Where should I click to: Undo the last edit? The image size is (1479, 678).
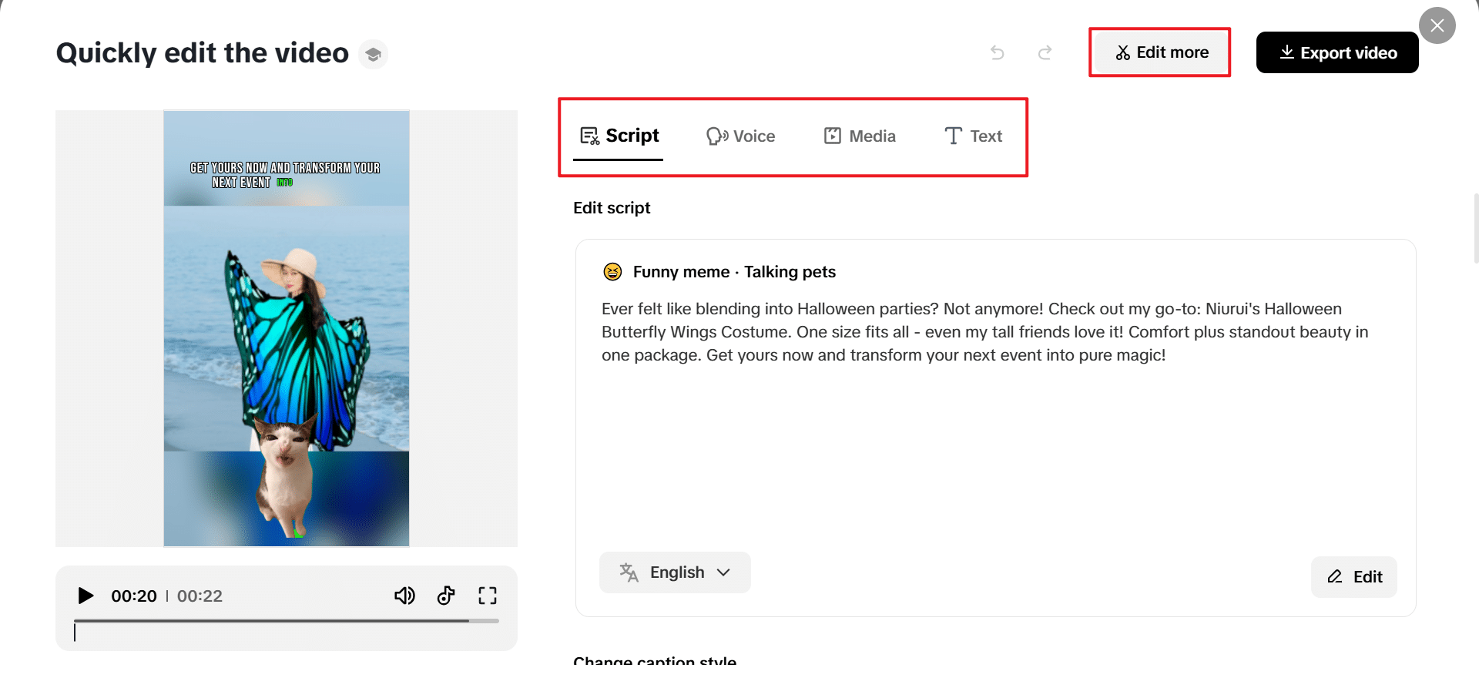[x=998, y=52]
